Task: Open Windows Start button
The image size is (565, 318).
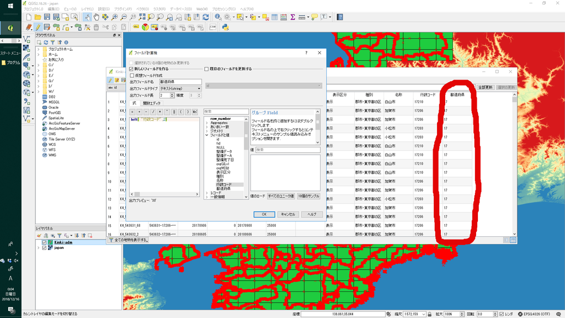Action: click(10, 6)
